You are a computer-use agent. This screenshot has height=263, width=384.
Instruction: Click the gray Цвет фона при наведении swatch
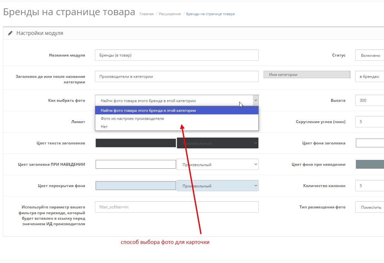[x=370, y=164]
